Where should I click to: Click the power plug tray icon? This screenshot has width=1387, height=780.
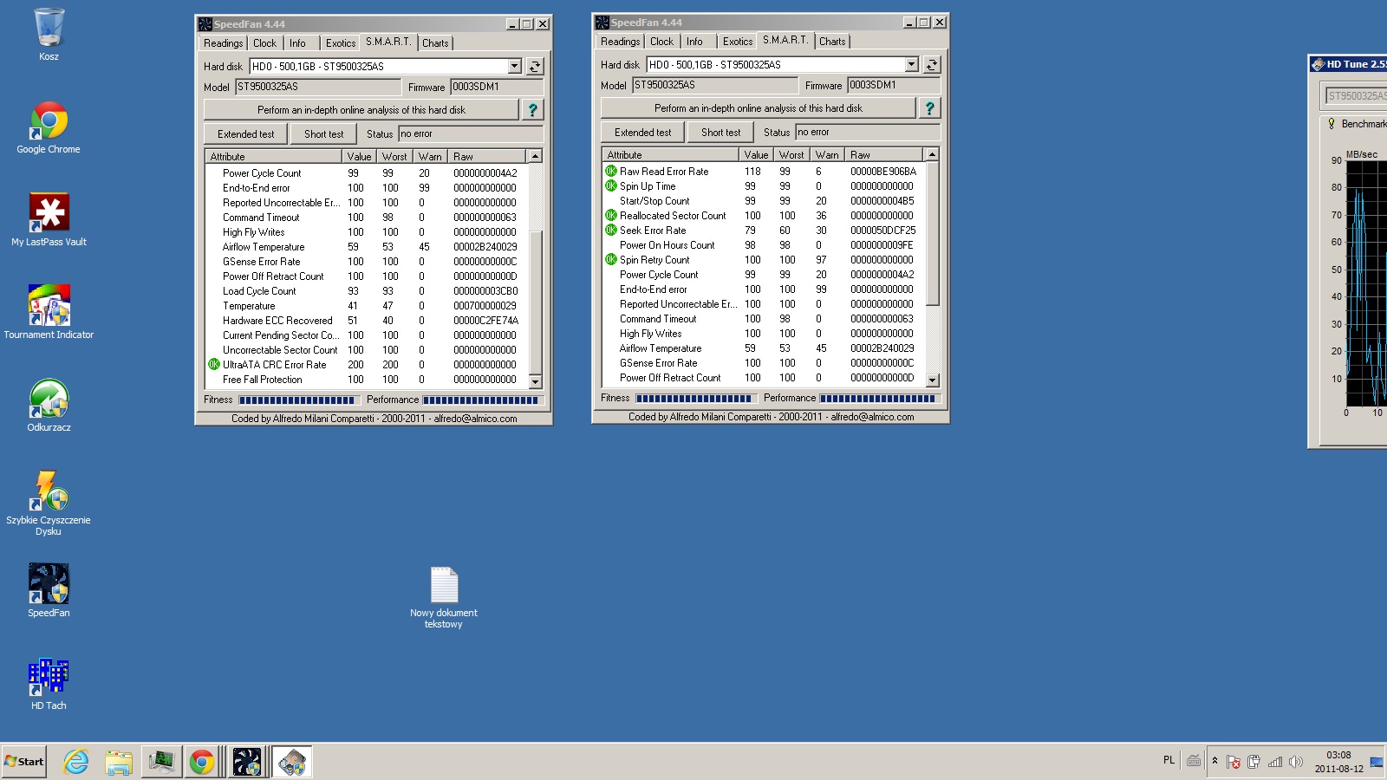point(1254,762)
